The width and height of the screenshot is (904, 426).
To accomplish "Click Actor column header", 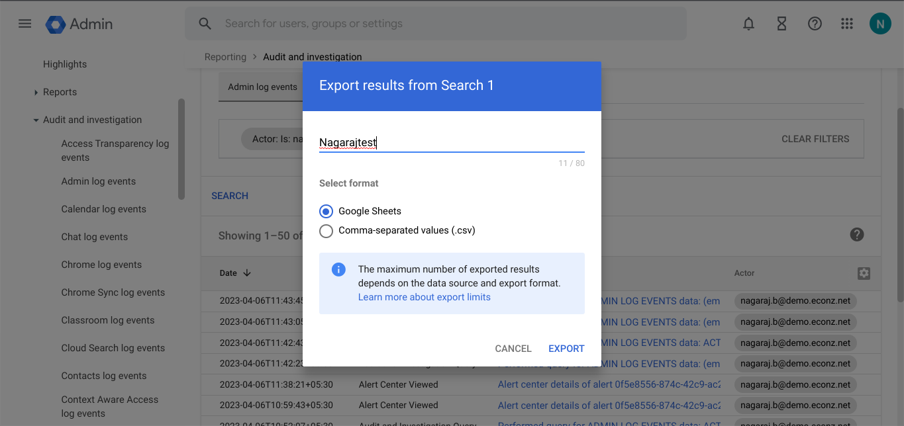I will tap(744, 273).
